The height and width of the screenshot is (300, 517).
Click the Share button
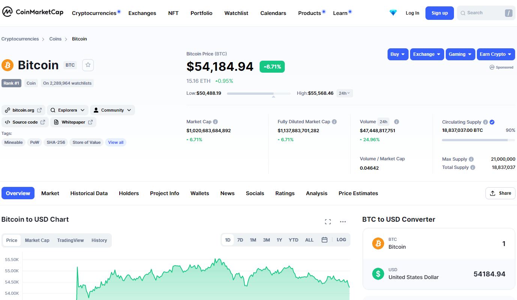coord(500,193)
